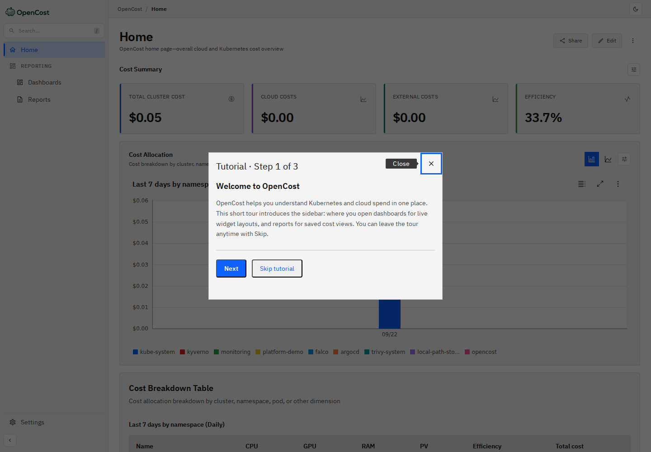Toggle platform-demo legend item
The height and width of the screenshot is (452, 651).
point(279,352)
